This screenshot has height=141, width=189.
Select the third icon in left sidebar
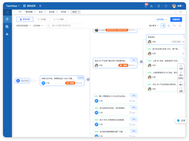(7, 34)
